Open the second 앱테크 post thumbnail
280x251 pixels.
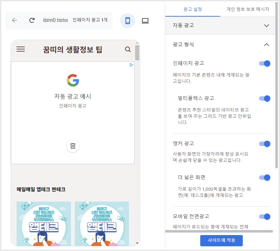coord(102,224)
